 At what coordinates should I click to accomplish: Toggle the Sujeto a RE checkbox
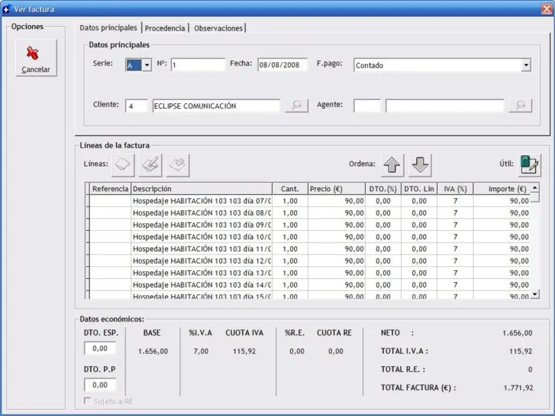[87, 401]
